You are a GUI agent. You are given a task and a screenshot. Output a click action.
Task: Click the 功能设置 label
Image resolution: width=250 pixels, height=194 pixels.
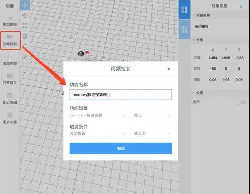coord(79,108)
